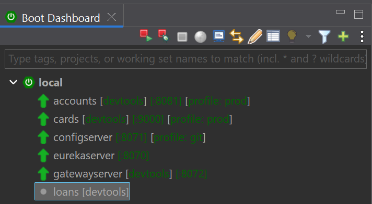Image resolution: width=372 pixels, height=204 pixels.
Task: Open the app in web browser icon
Action: (201, 37)
